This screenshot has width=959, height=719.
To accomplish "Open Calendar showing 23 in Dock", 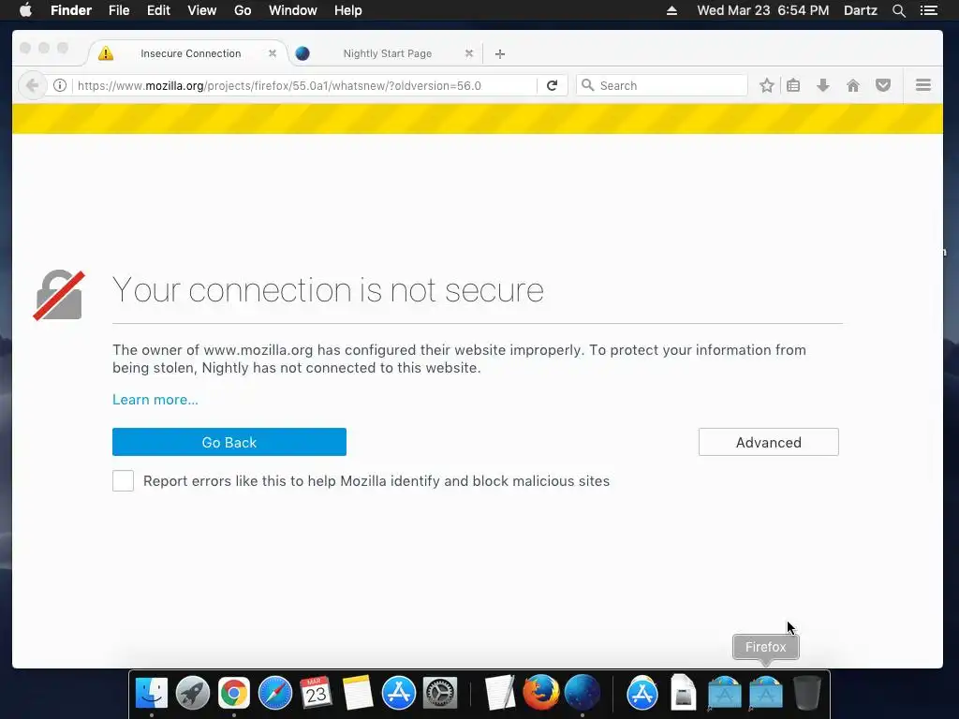I will click(317, 694).
